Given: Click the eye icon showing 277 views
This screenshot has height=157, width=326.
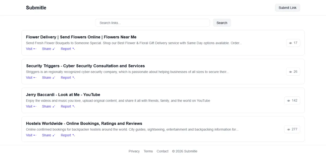Looking at the screenshot, I should [x=289, y=129].
